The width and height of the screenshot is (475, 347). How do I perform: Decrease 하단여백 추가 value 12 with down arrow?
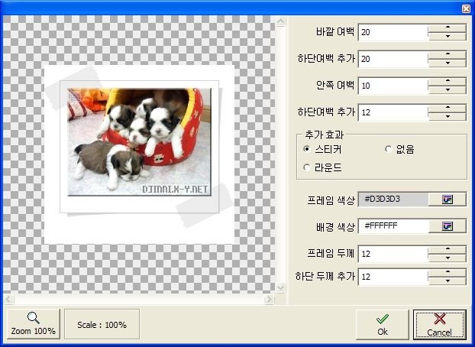(448, 116)
